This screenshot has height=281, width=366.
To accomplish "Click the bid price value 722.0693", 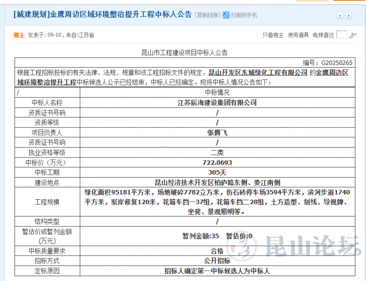I will tap(217, 163).
